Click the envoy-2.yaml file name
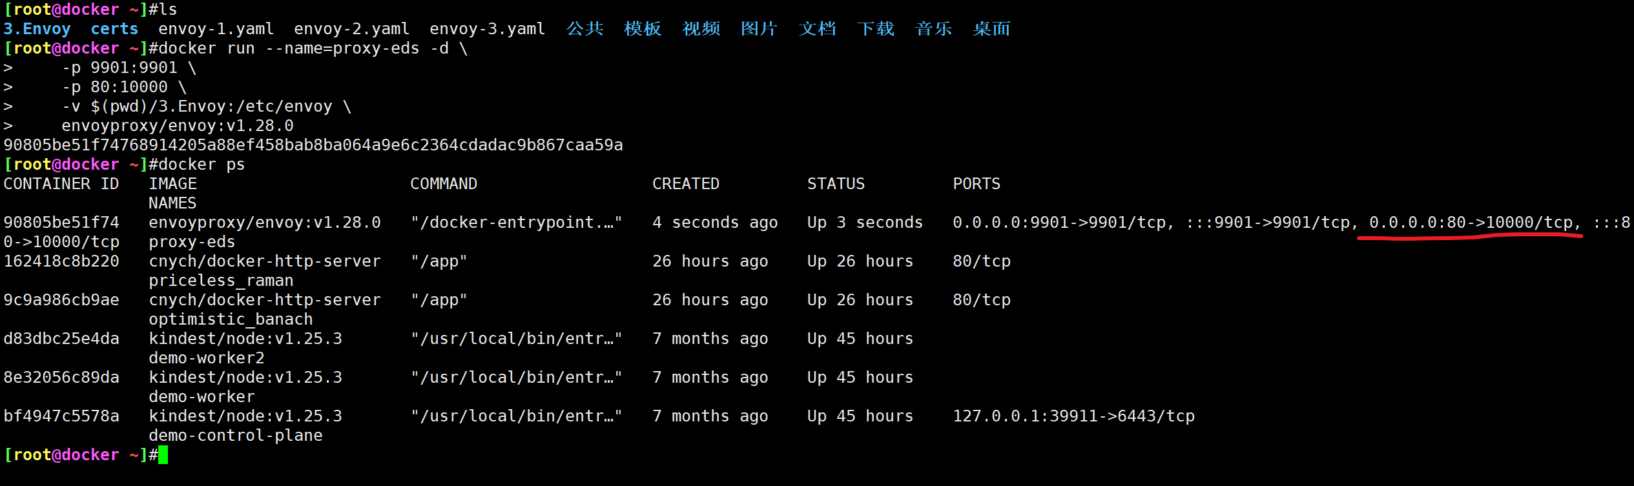1634x486 pixels. click(x=352, y=29)
